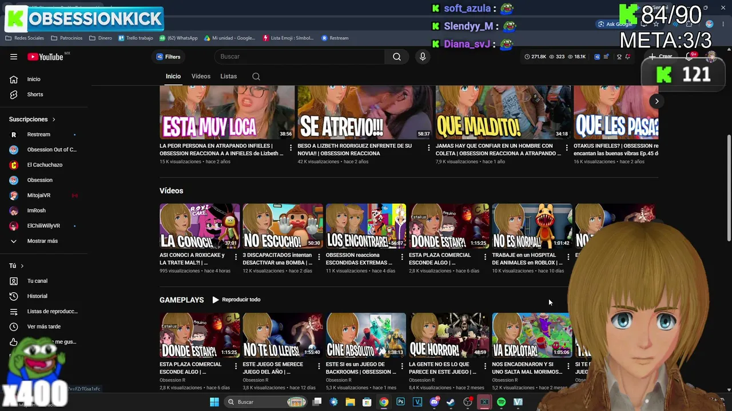Open El Cachuchazo subscription in sidebar

44,165
